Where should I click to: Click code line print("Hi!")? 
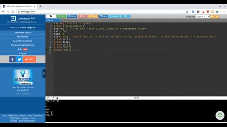(x=62, y=47)
